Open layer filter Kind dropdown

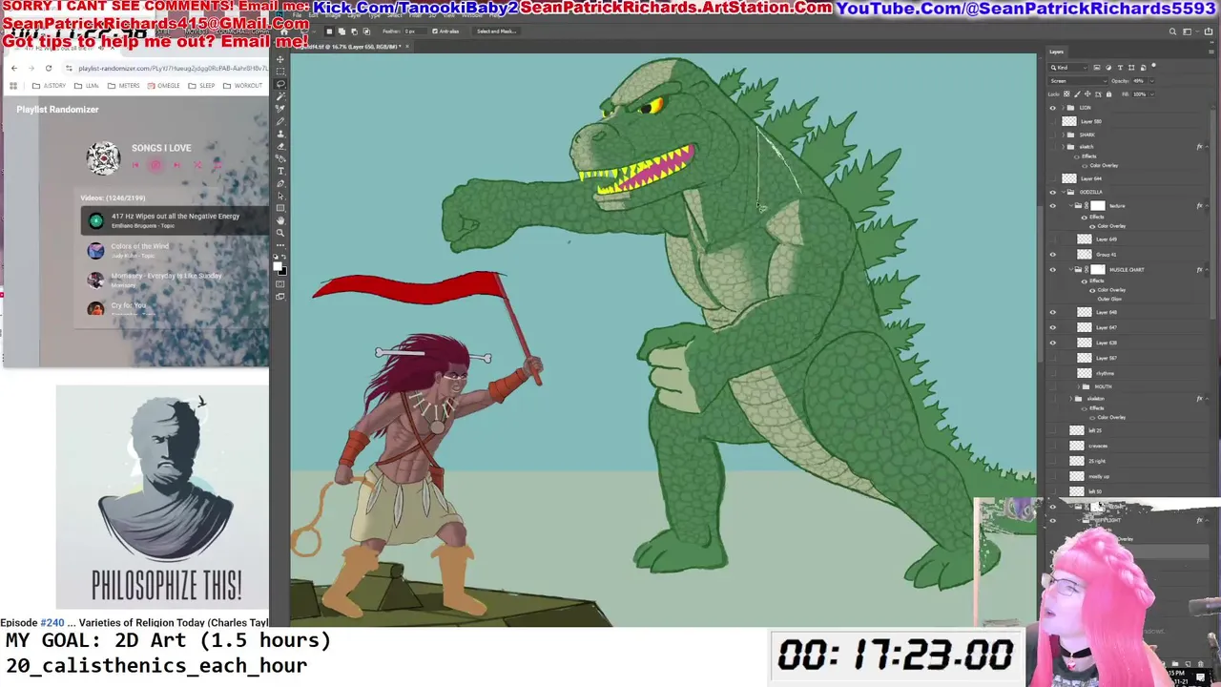(x=1068, y=68)
